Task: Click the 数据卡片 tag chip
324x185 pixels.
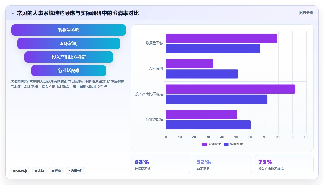Action: coord(75,171)
